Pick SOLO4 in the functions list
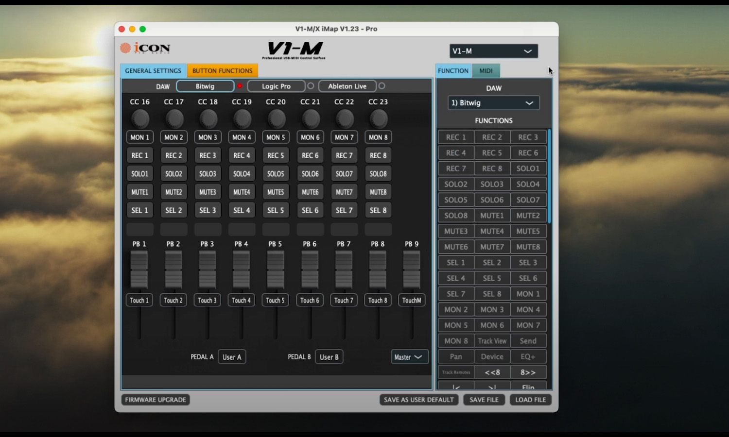Image resolution: width=729 pixels, height=437 pixels. point(528,184)
